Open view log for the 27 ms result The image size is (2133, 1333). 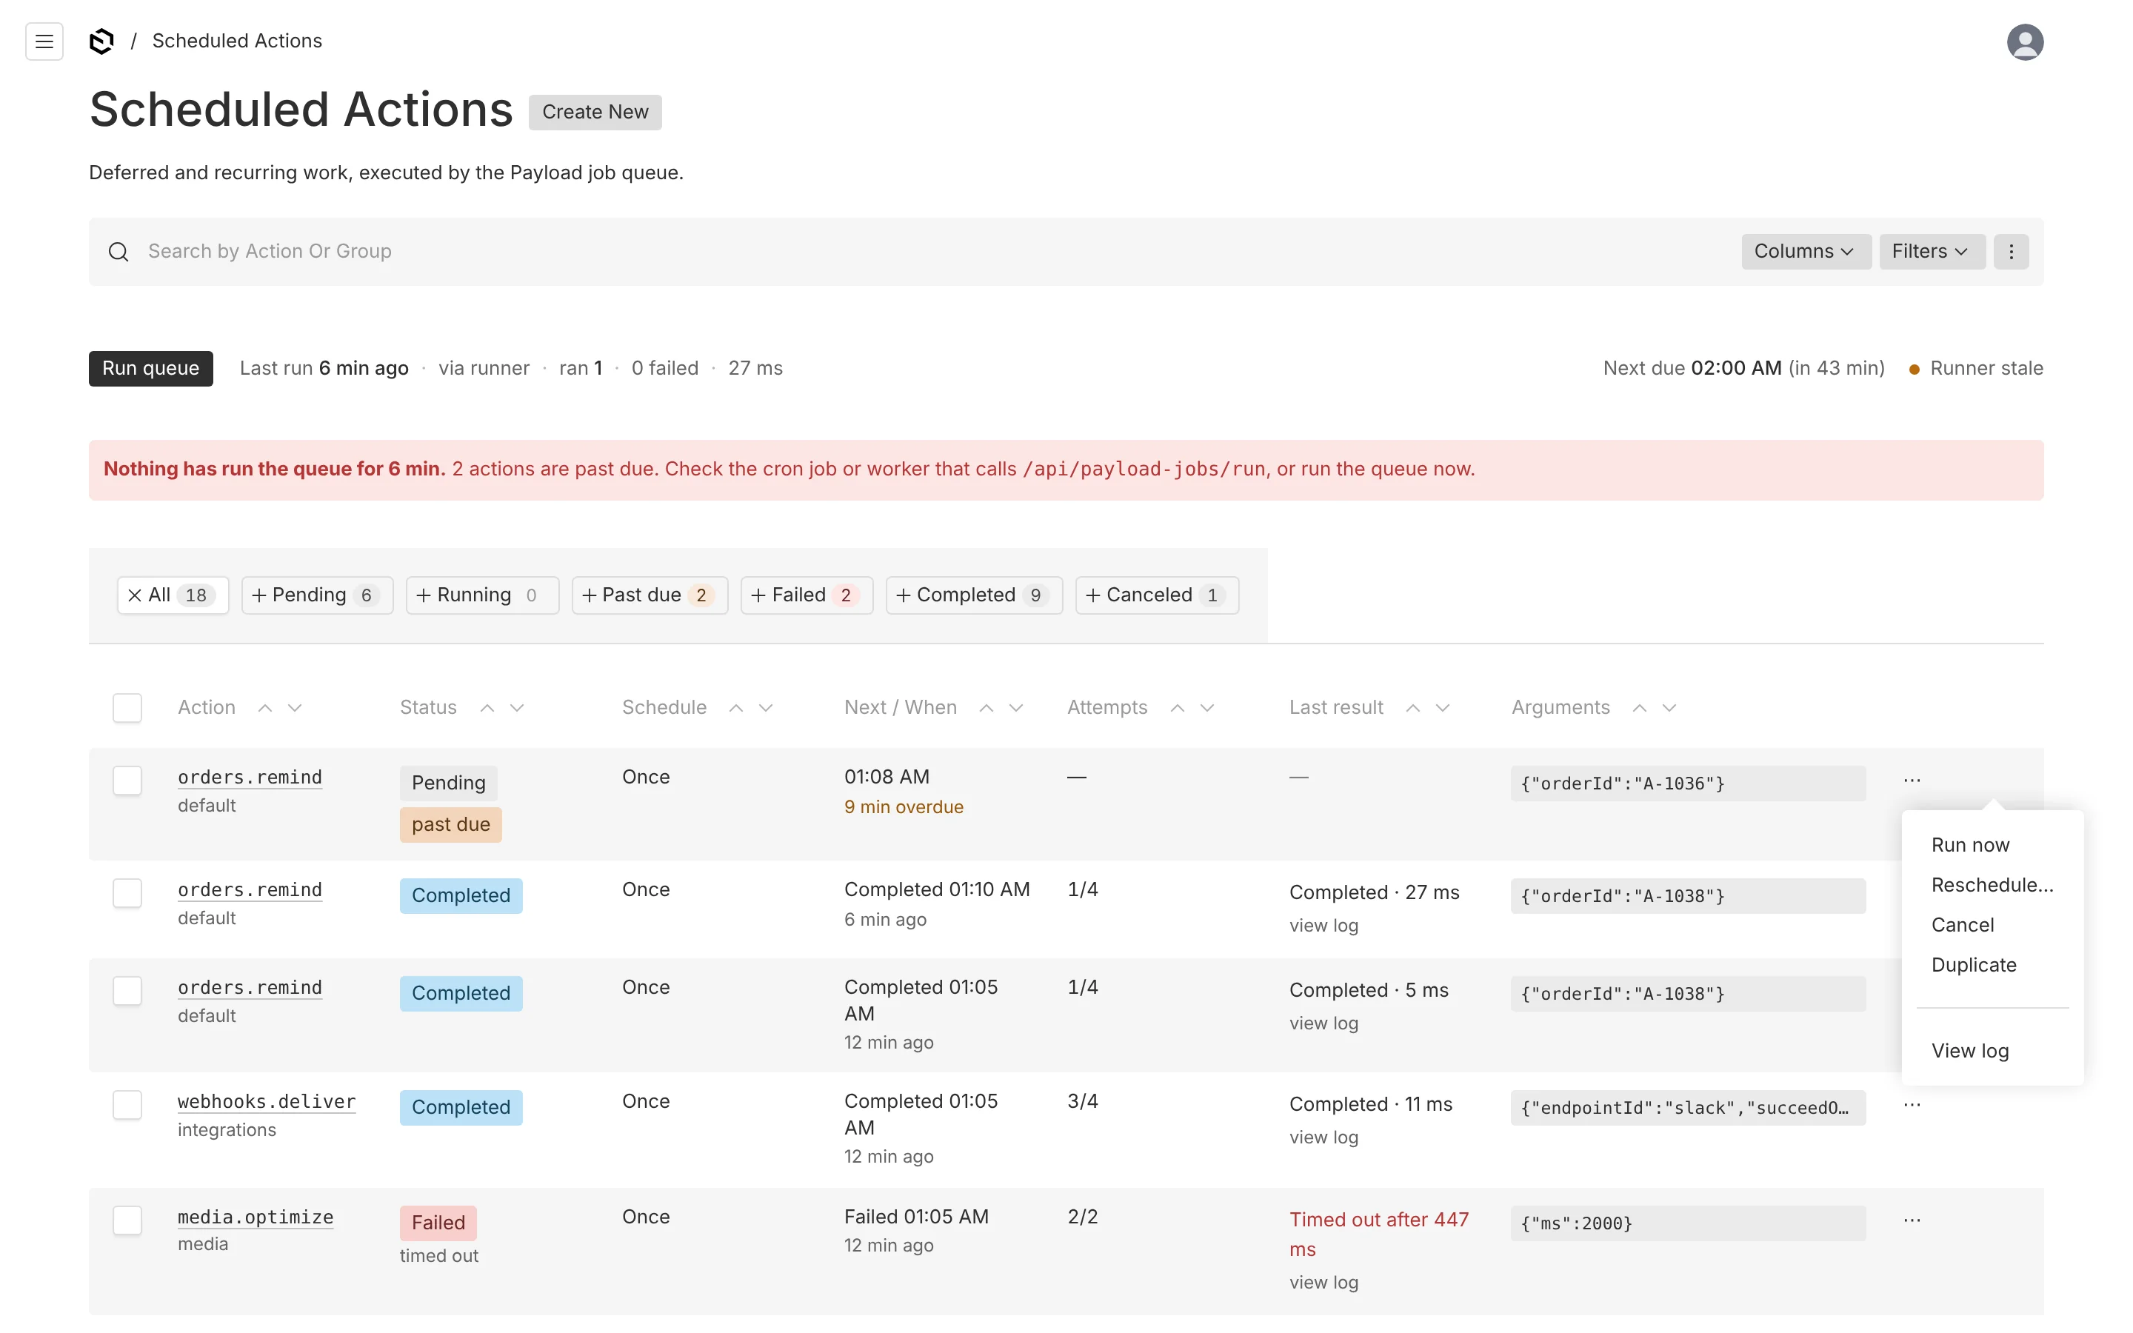click(x=1323, y=926)
